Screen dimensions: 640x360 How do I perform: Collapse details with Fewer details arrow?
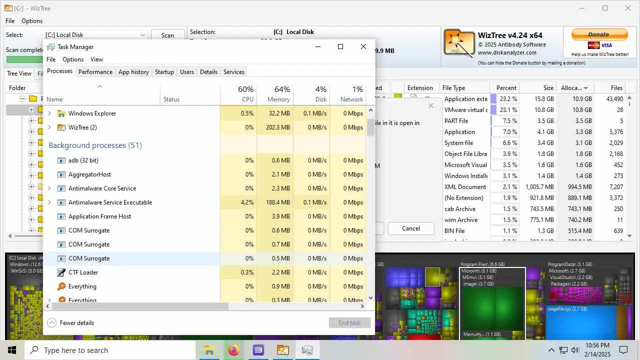tap(51, 323)
